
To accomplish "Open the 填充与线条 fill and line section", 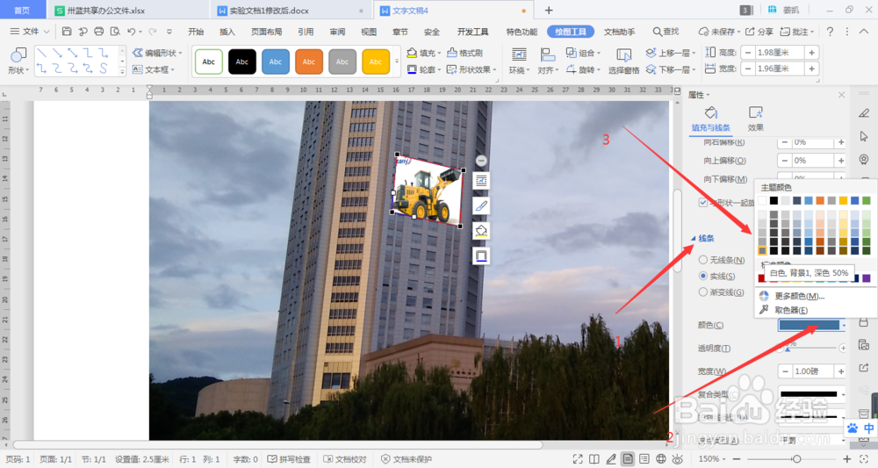I will [x=710, y=119].
